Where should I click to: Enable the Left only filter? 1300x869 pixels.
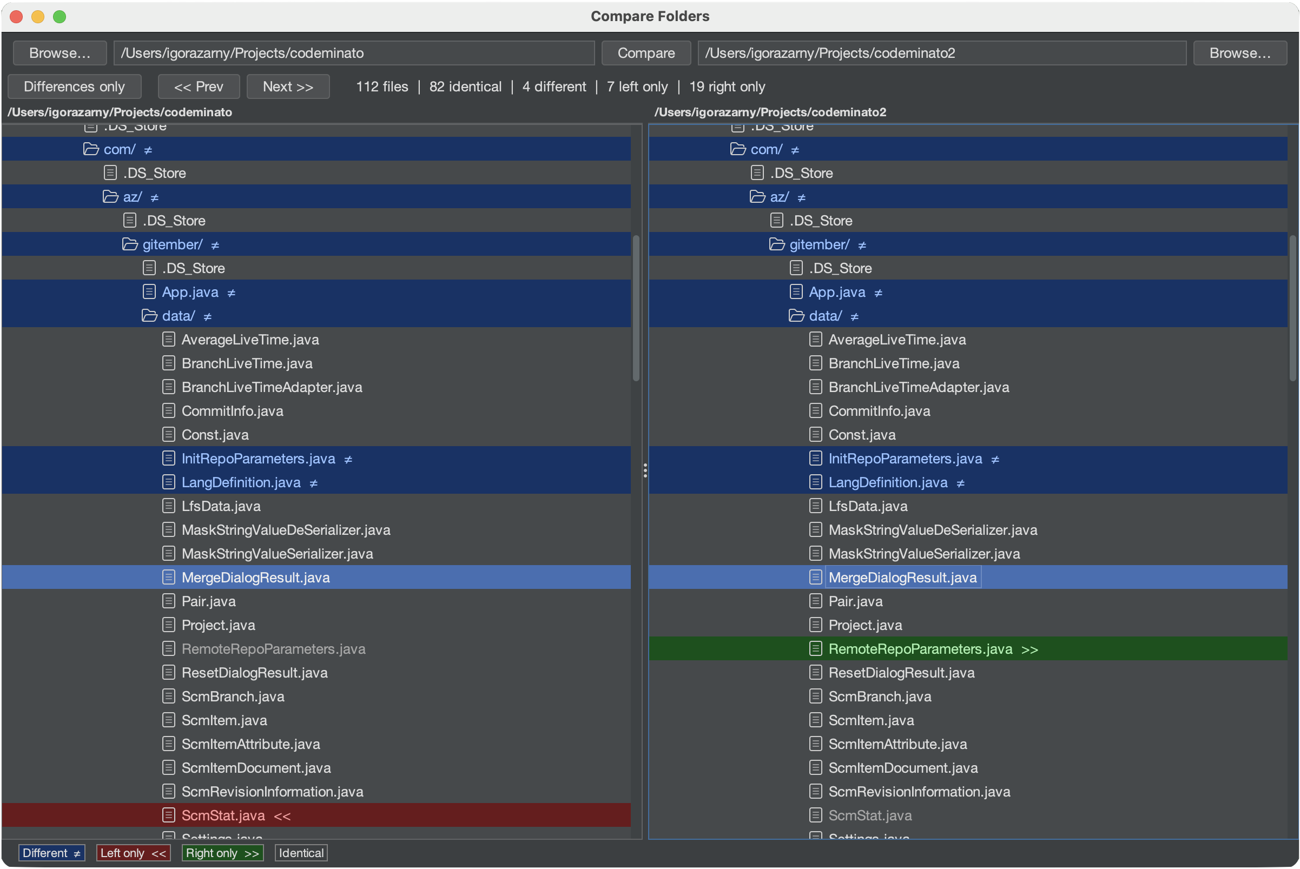[x=133, y=853]
